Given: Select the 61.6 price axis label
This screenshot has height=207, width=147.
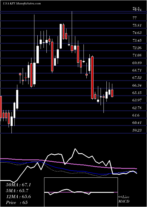Looking at the screenshot, I should 136,115.
